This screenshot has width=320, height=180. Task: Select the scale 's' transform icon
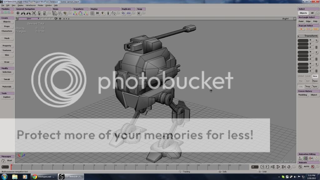317,41
